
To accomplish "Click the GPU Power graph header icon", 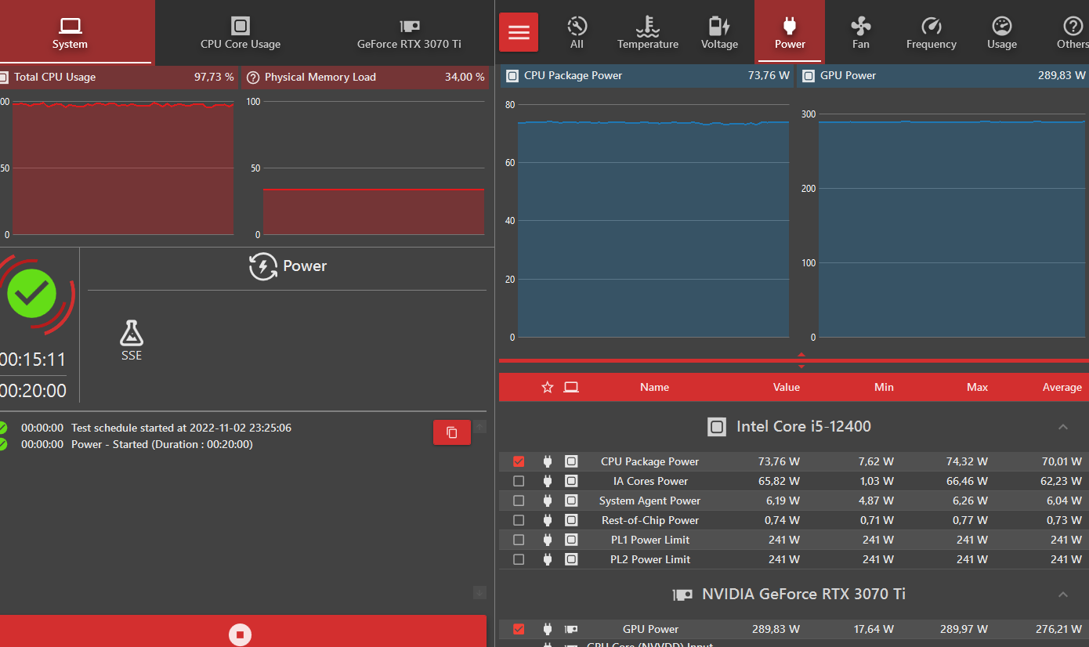I will tap(809, 75).
